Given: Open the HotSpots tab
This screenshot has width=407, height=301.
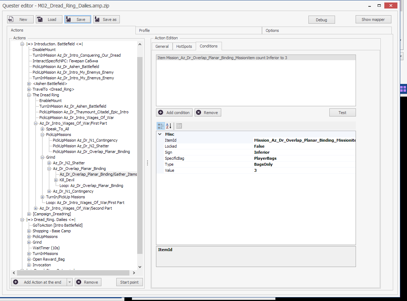Looking at the screenshot, I should pyautogui.click(x=184, y=46).
